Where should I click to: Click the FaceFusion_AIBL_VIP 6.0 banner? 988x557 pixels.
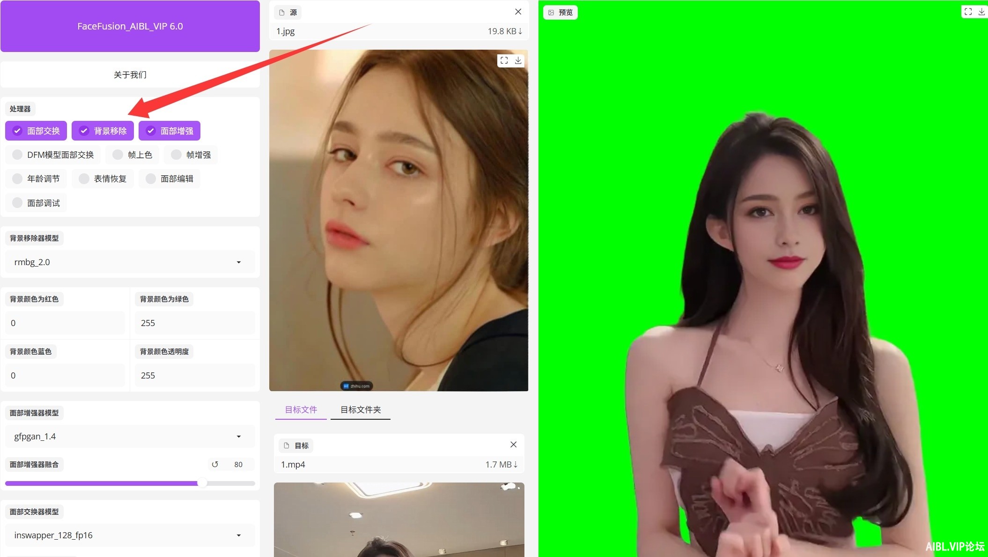130,26
